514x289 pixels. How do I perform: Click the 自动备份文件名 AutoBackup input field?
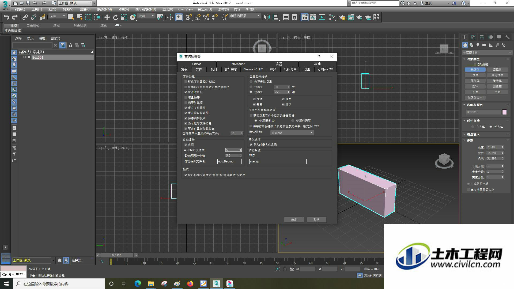(x=229, y=161)
